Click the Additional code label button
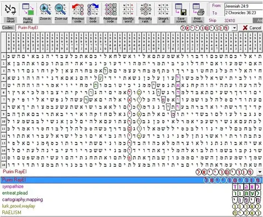The width and height of the screenshot is (263, 217). [110, 20]
